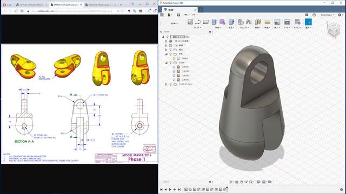Show スケッチ3 via its light bulb

pos(174,75)
